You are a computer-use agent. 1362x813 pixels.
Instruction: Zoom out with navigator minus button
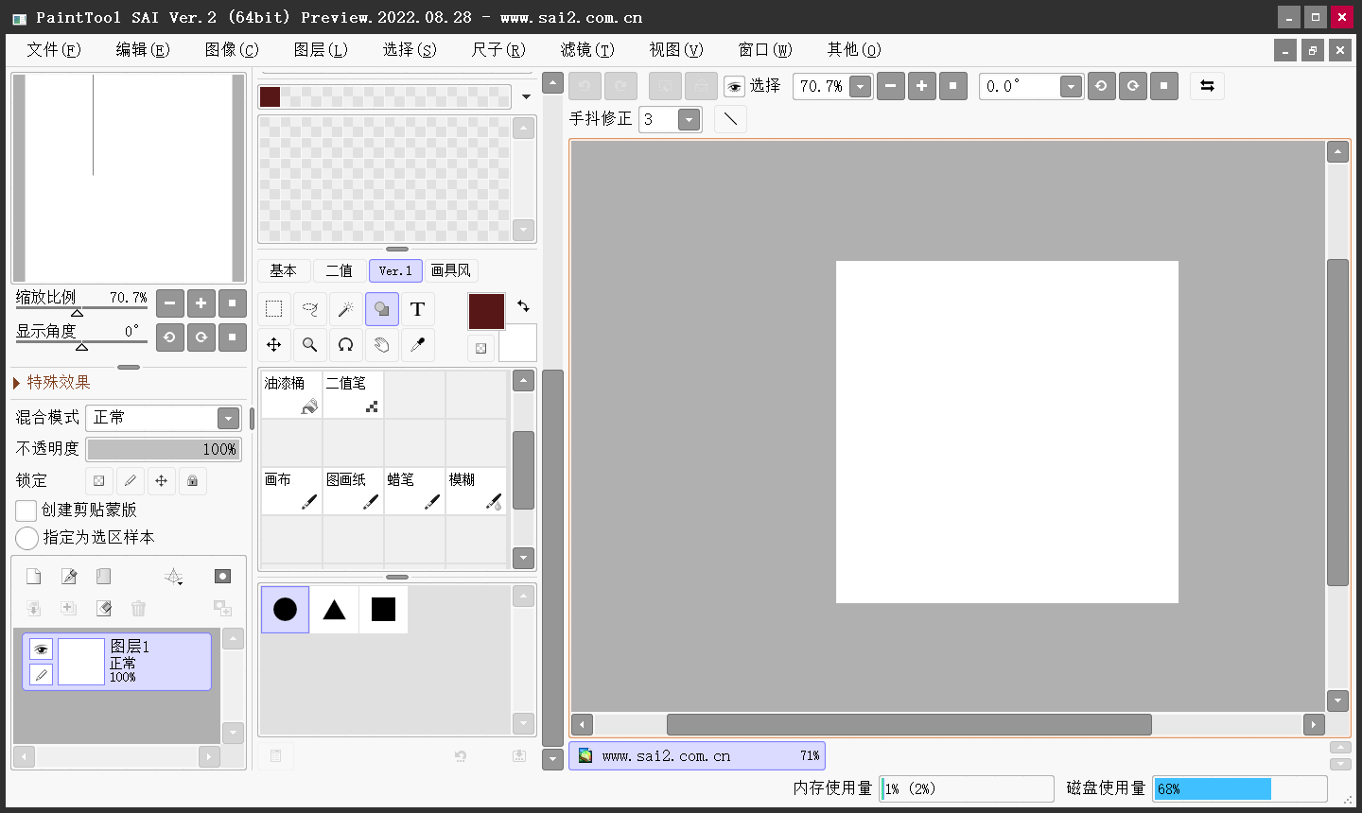pos(169,303)
